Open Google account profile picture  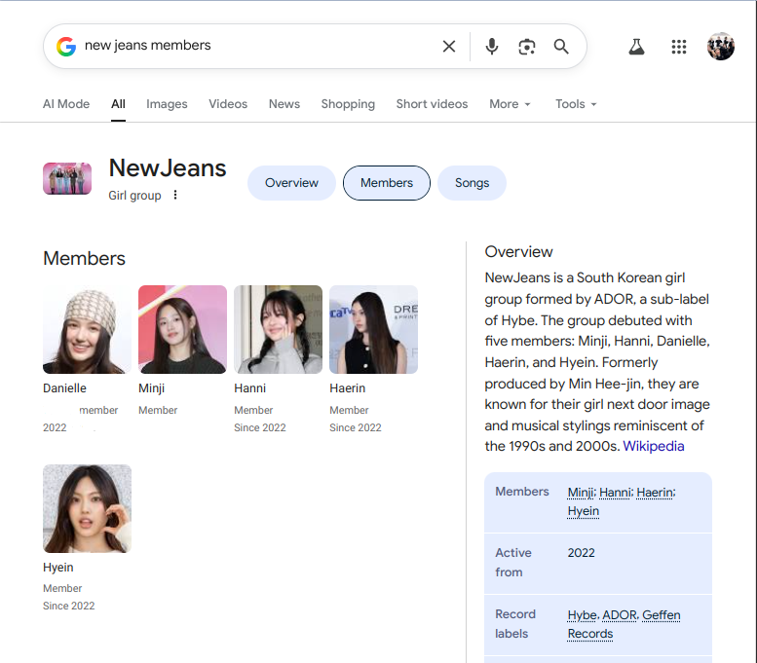[x=721, y=47]
